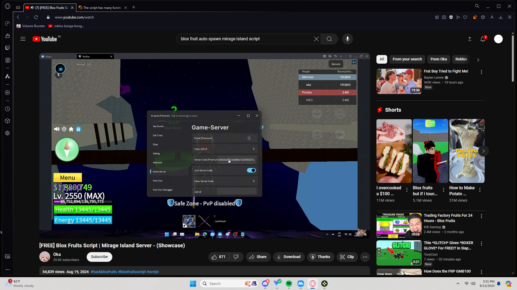
Task: Reload the YouTube page
Action: point(36,17)
